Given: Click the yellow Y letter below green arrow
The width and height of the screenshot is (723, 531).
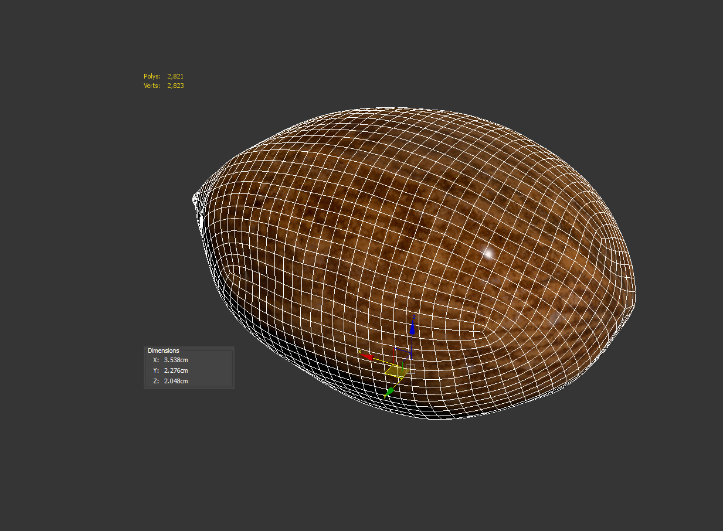Looking at the screenshot, I should click(385, 397).
